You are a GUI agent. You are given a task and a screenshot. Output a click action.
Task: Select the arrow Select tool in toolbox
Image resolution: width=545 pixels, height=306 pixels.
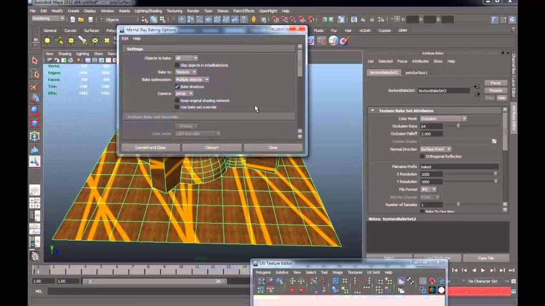pos(35,61)
